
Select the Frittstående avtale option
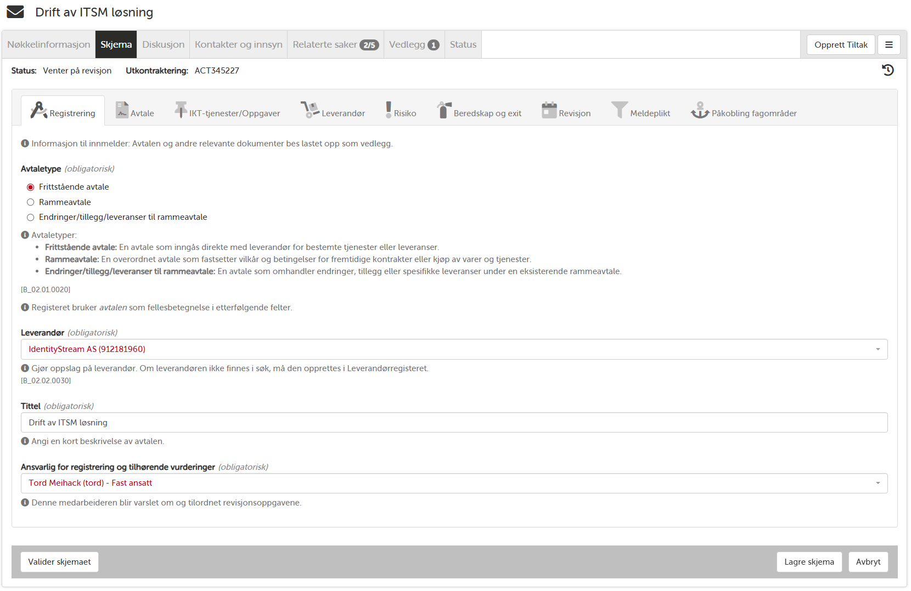(31, 187)
